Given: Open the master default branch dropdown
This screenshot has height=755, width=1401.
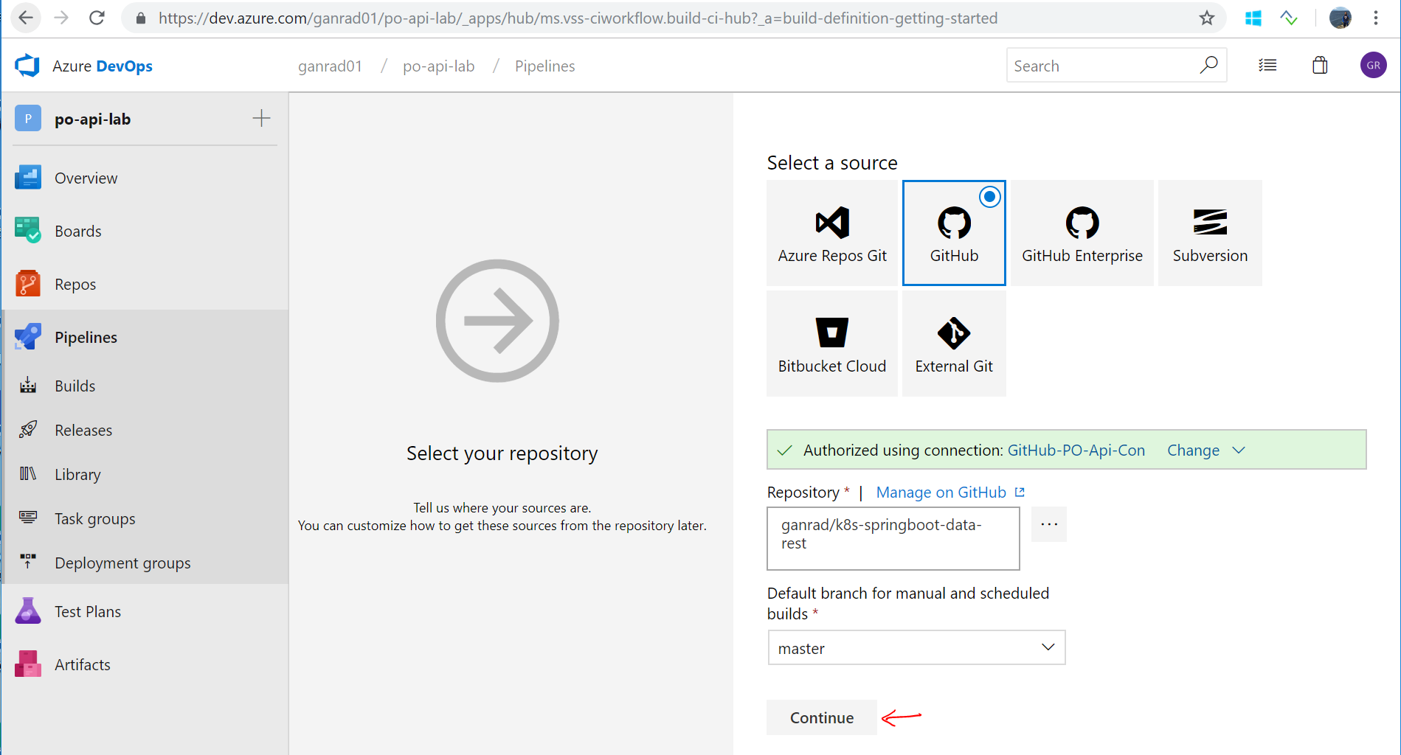Looking at the screenshot, I should coord(916,647).
